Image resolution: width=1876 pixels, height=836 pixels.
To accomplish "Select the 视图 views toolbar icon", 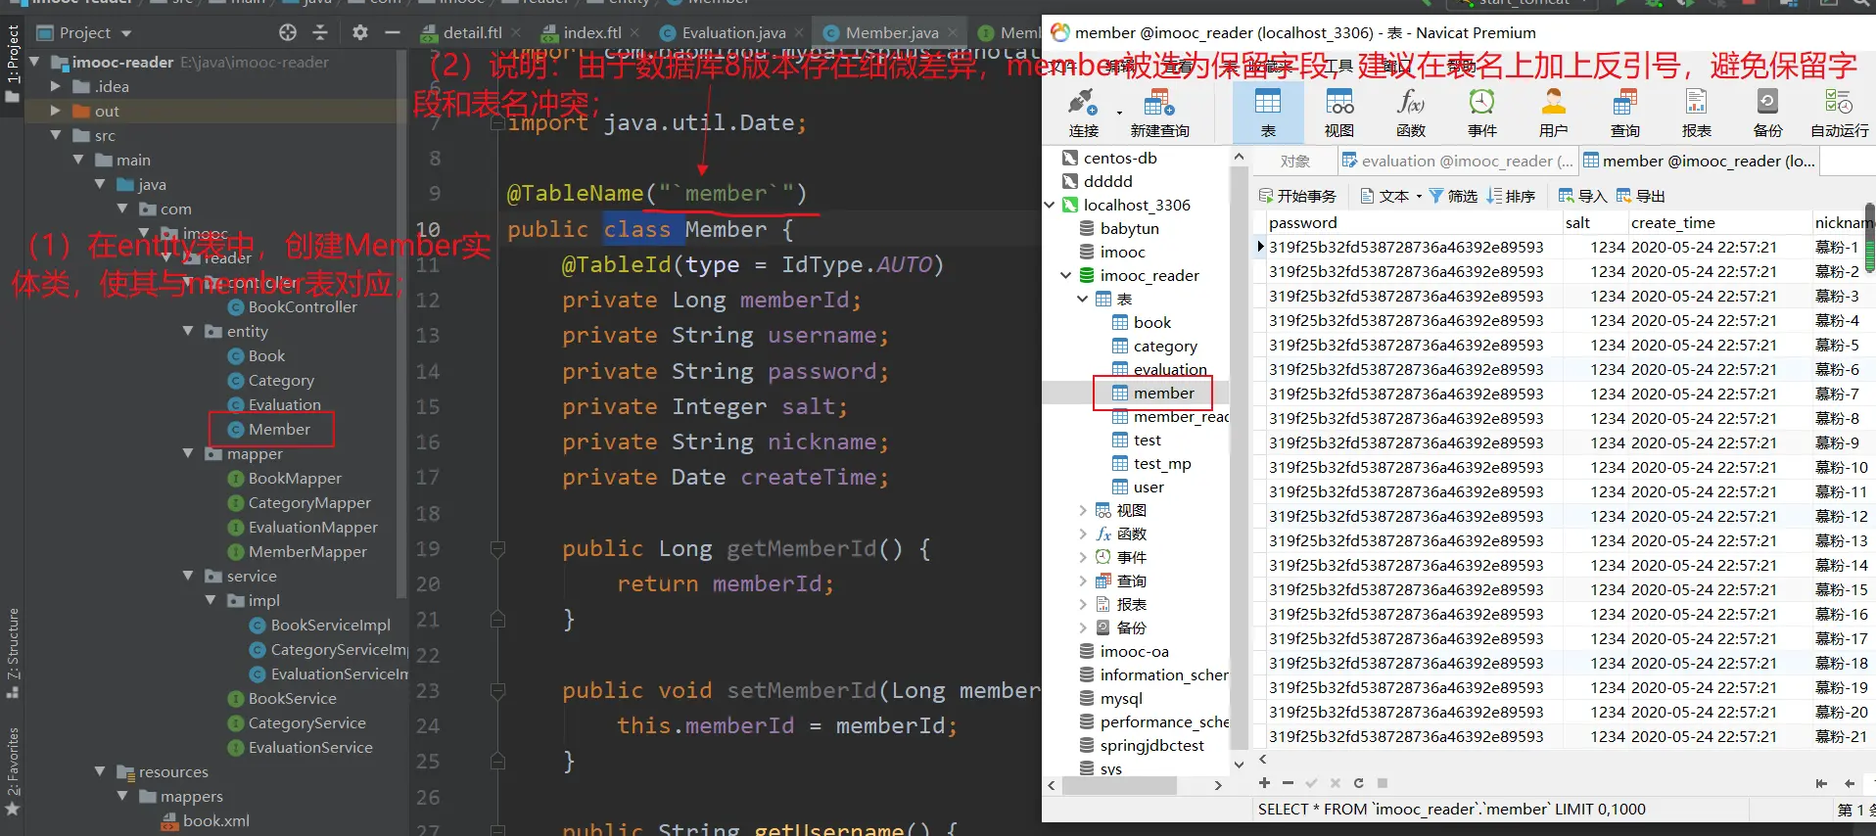I will pyautogui.click(x=1338, y=112).
